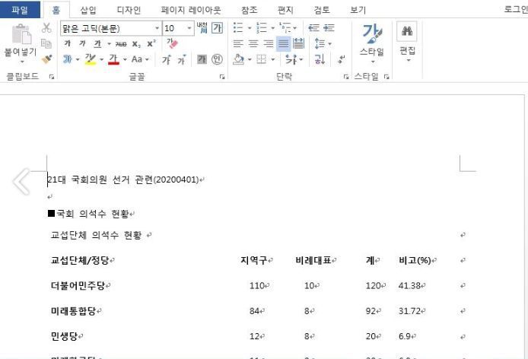Viewport: 528px width, 359px height.
Task: Open the underline style dropdown arrow
Action: click(x=109, y=44)
